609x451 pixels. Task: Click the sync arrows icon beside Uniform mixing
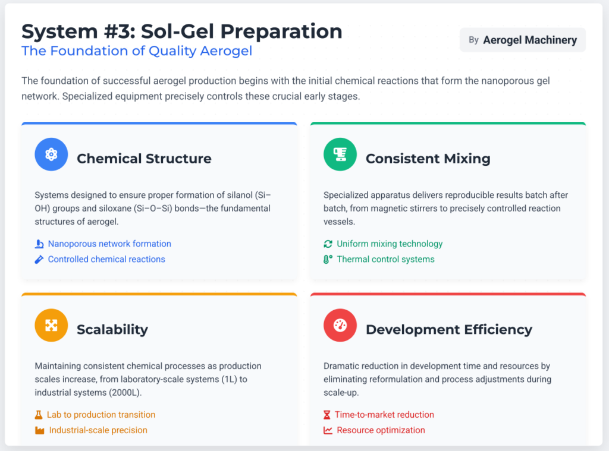tap(328, 244)
